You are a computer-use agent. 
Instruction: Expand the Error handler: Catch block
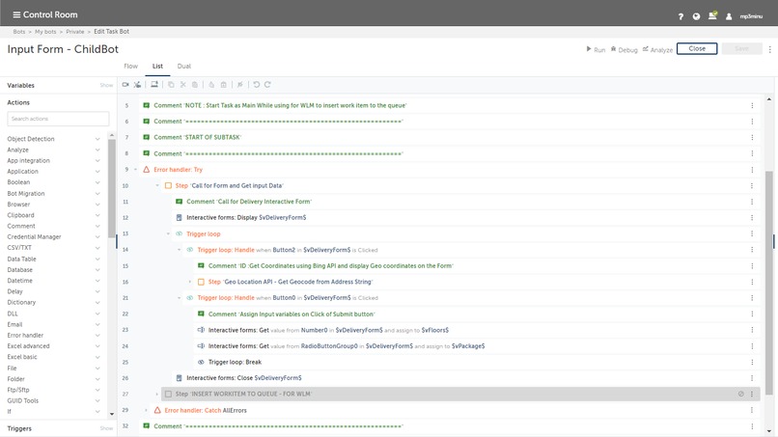(147, 410)
